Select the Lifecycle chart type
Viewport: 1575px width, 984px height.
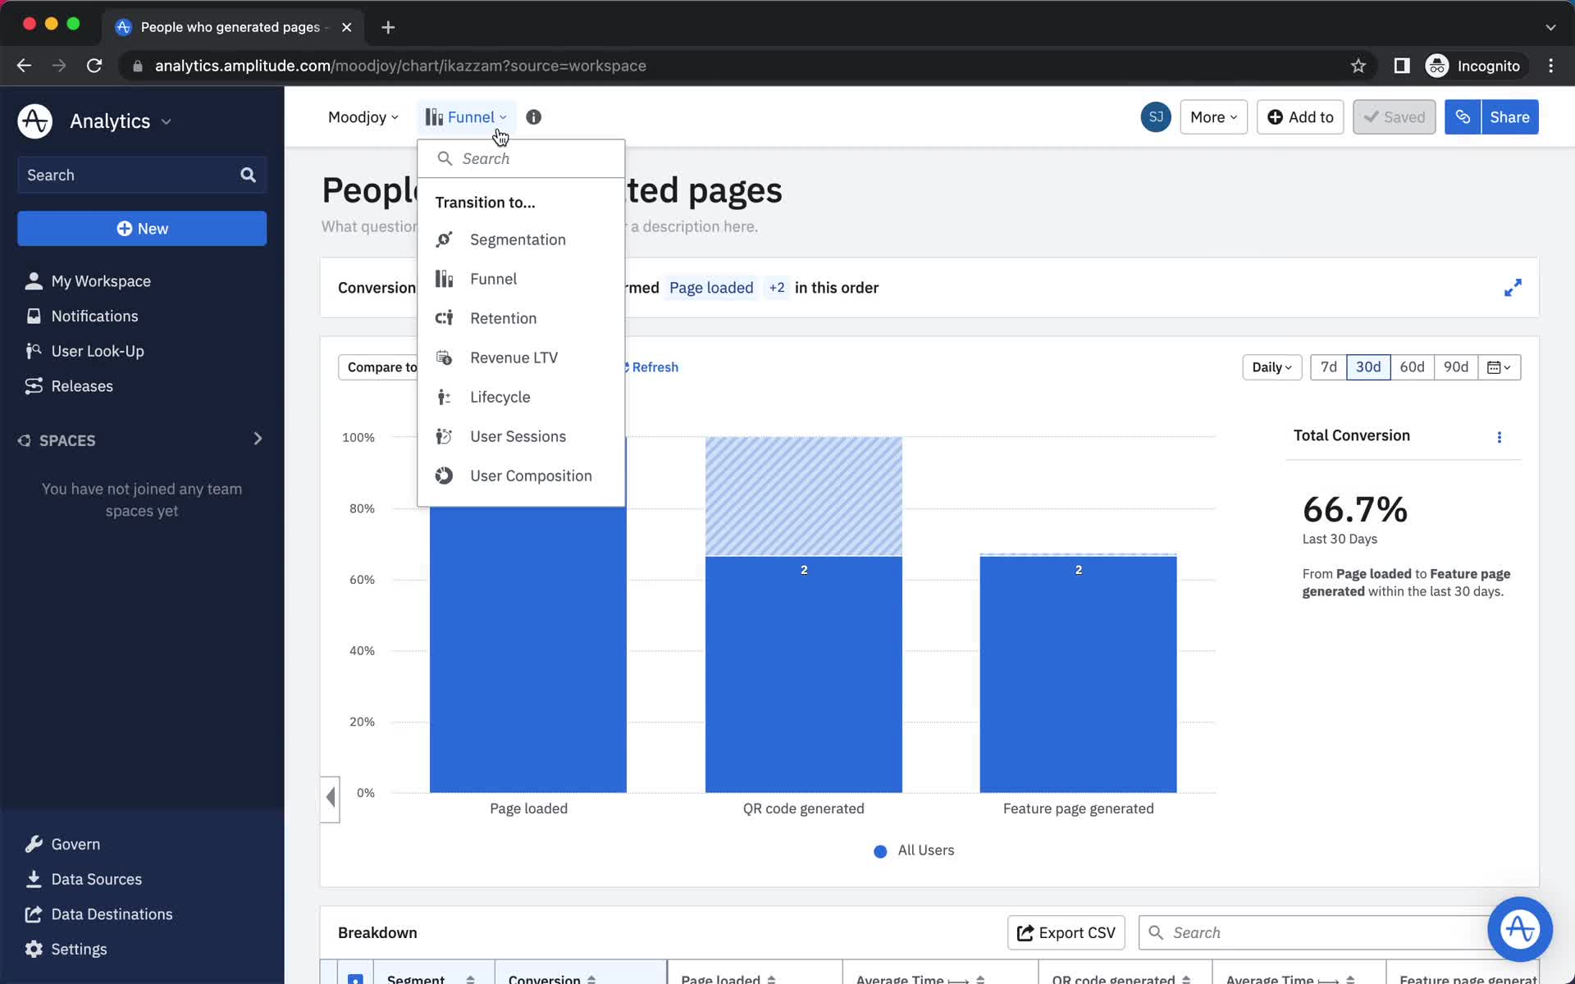coord(500,395)
